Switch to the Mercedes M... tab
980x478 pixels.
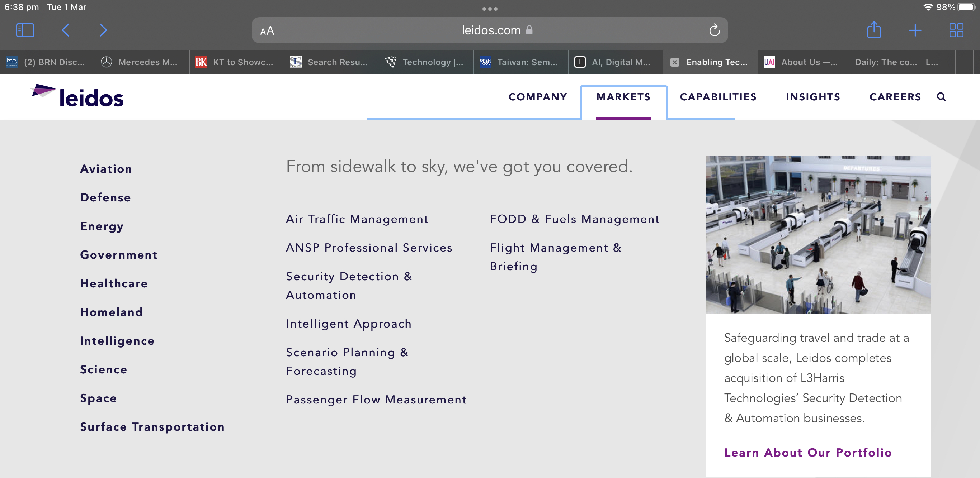tap(142, 62)
